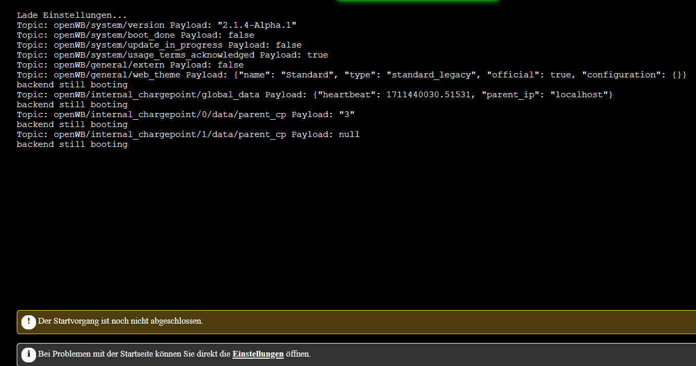The width and height of the screenshot is (696, 366).
Task: Click the exclamation warning icon
Action: click(x=28, y=322)
